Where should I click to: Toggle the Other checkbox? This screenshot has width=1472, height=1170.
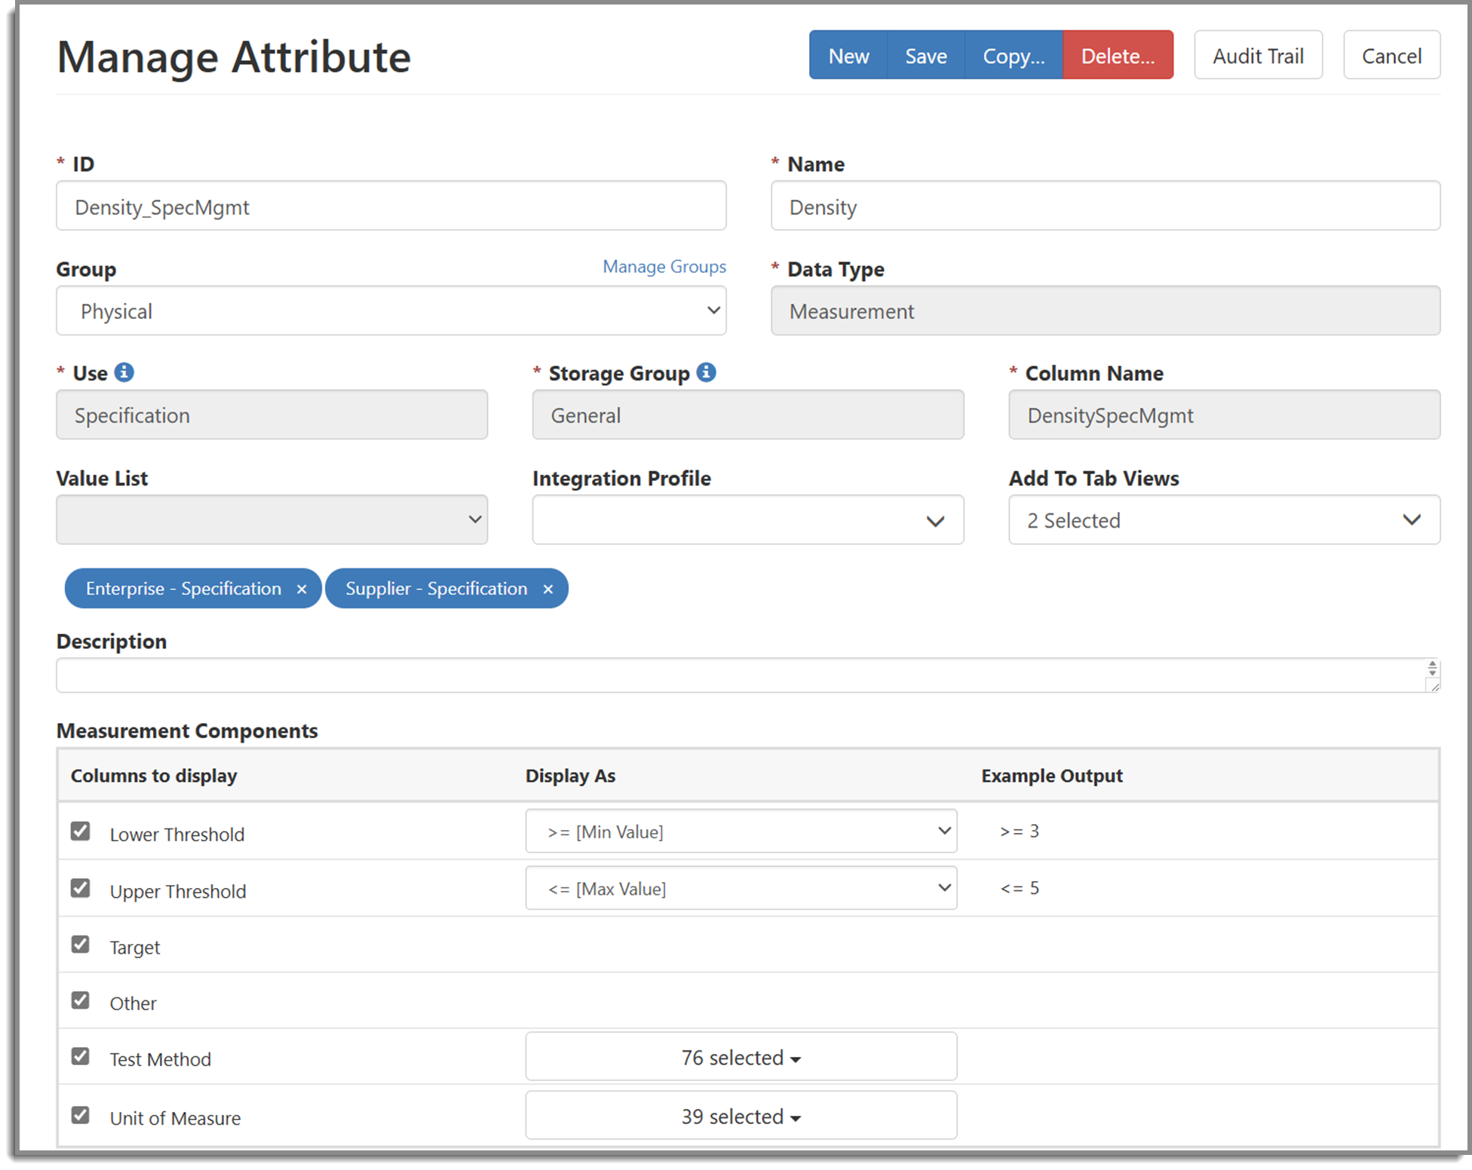[x=81, y=1000]
